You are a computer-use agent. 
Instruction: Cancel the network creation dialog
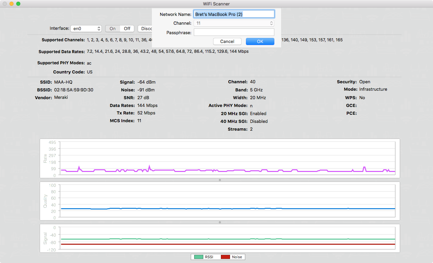click(227, 41)
